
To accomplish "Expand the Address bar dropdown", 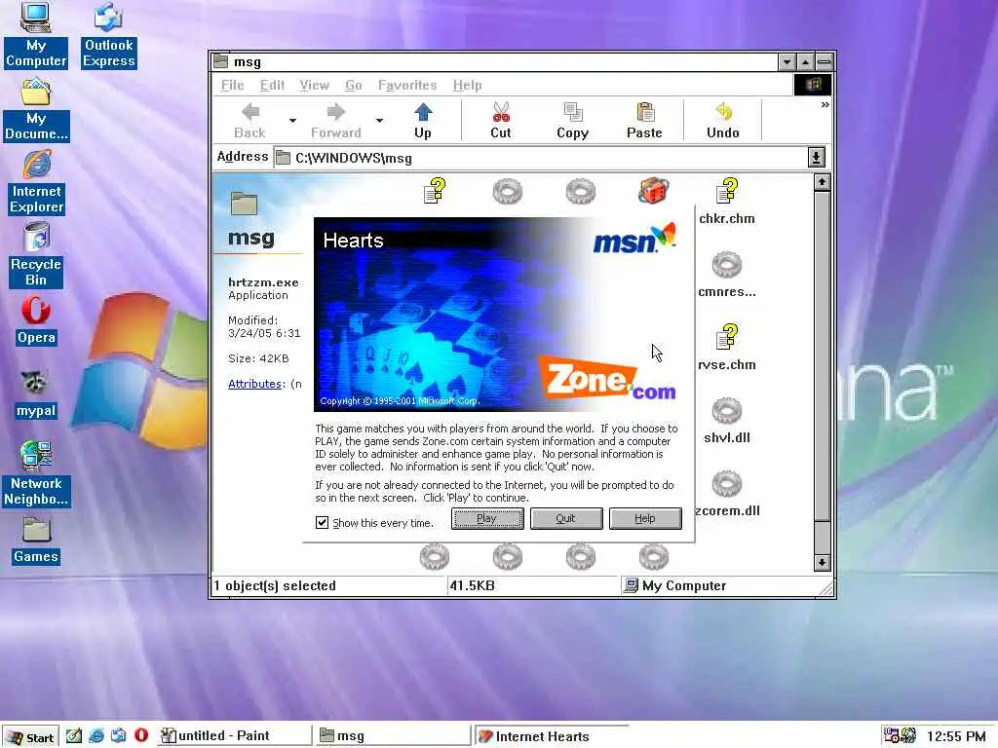I will pos(816,157).
